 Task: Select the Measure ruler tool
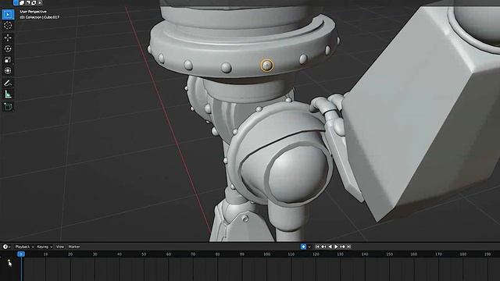pos(8,94)
